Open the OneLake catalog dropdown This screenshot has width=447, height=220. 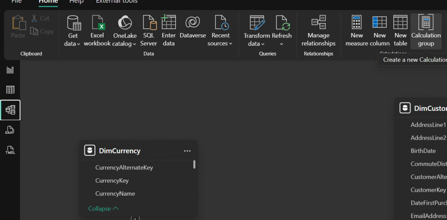pos(125,43)
